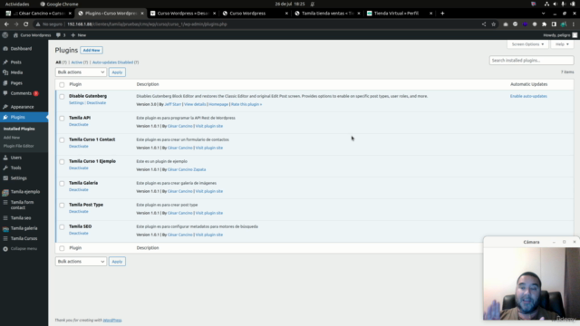Deactivate the Tamila SEO plugin
Image resolution: width=580 pixels, height=326 pixels.
tap(79, 234)
